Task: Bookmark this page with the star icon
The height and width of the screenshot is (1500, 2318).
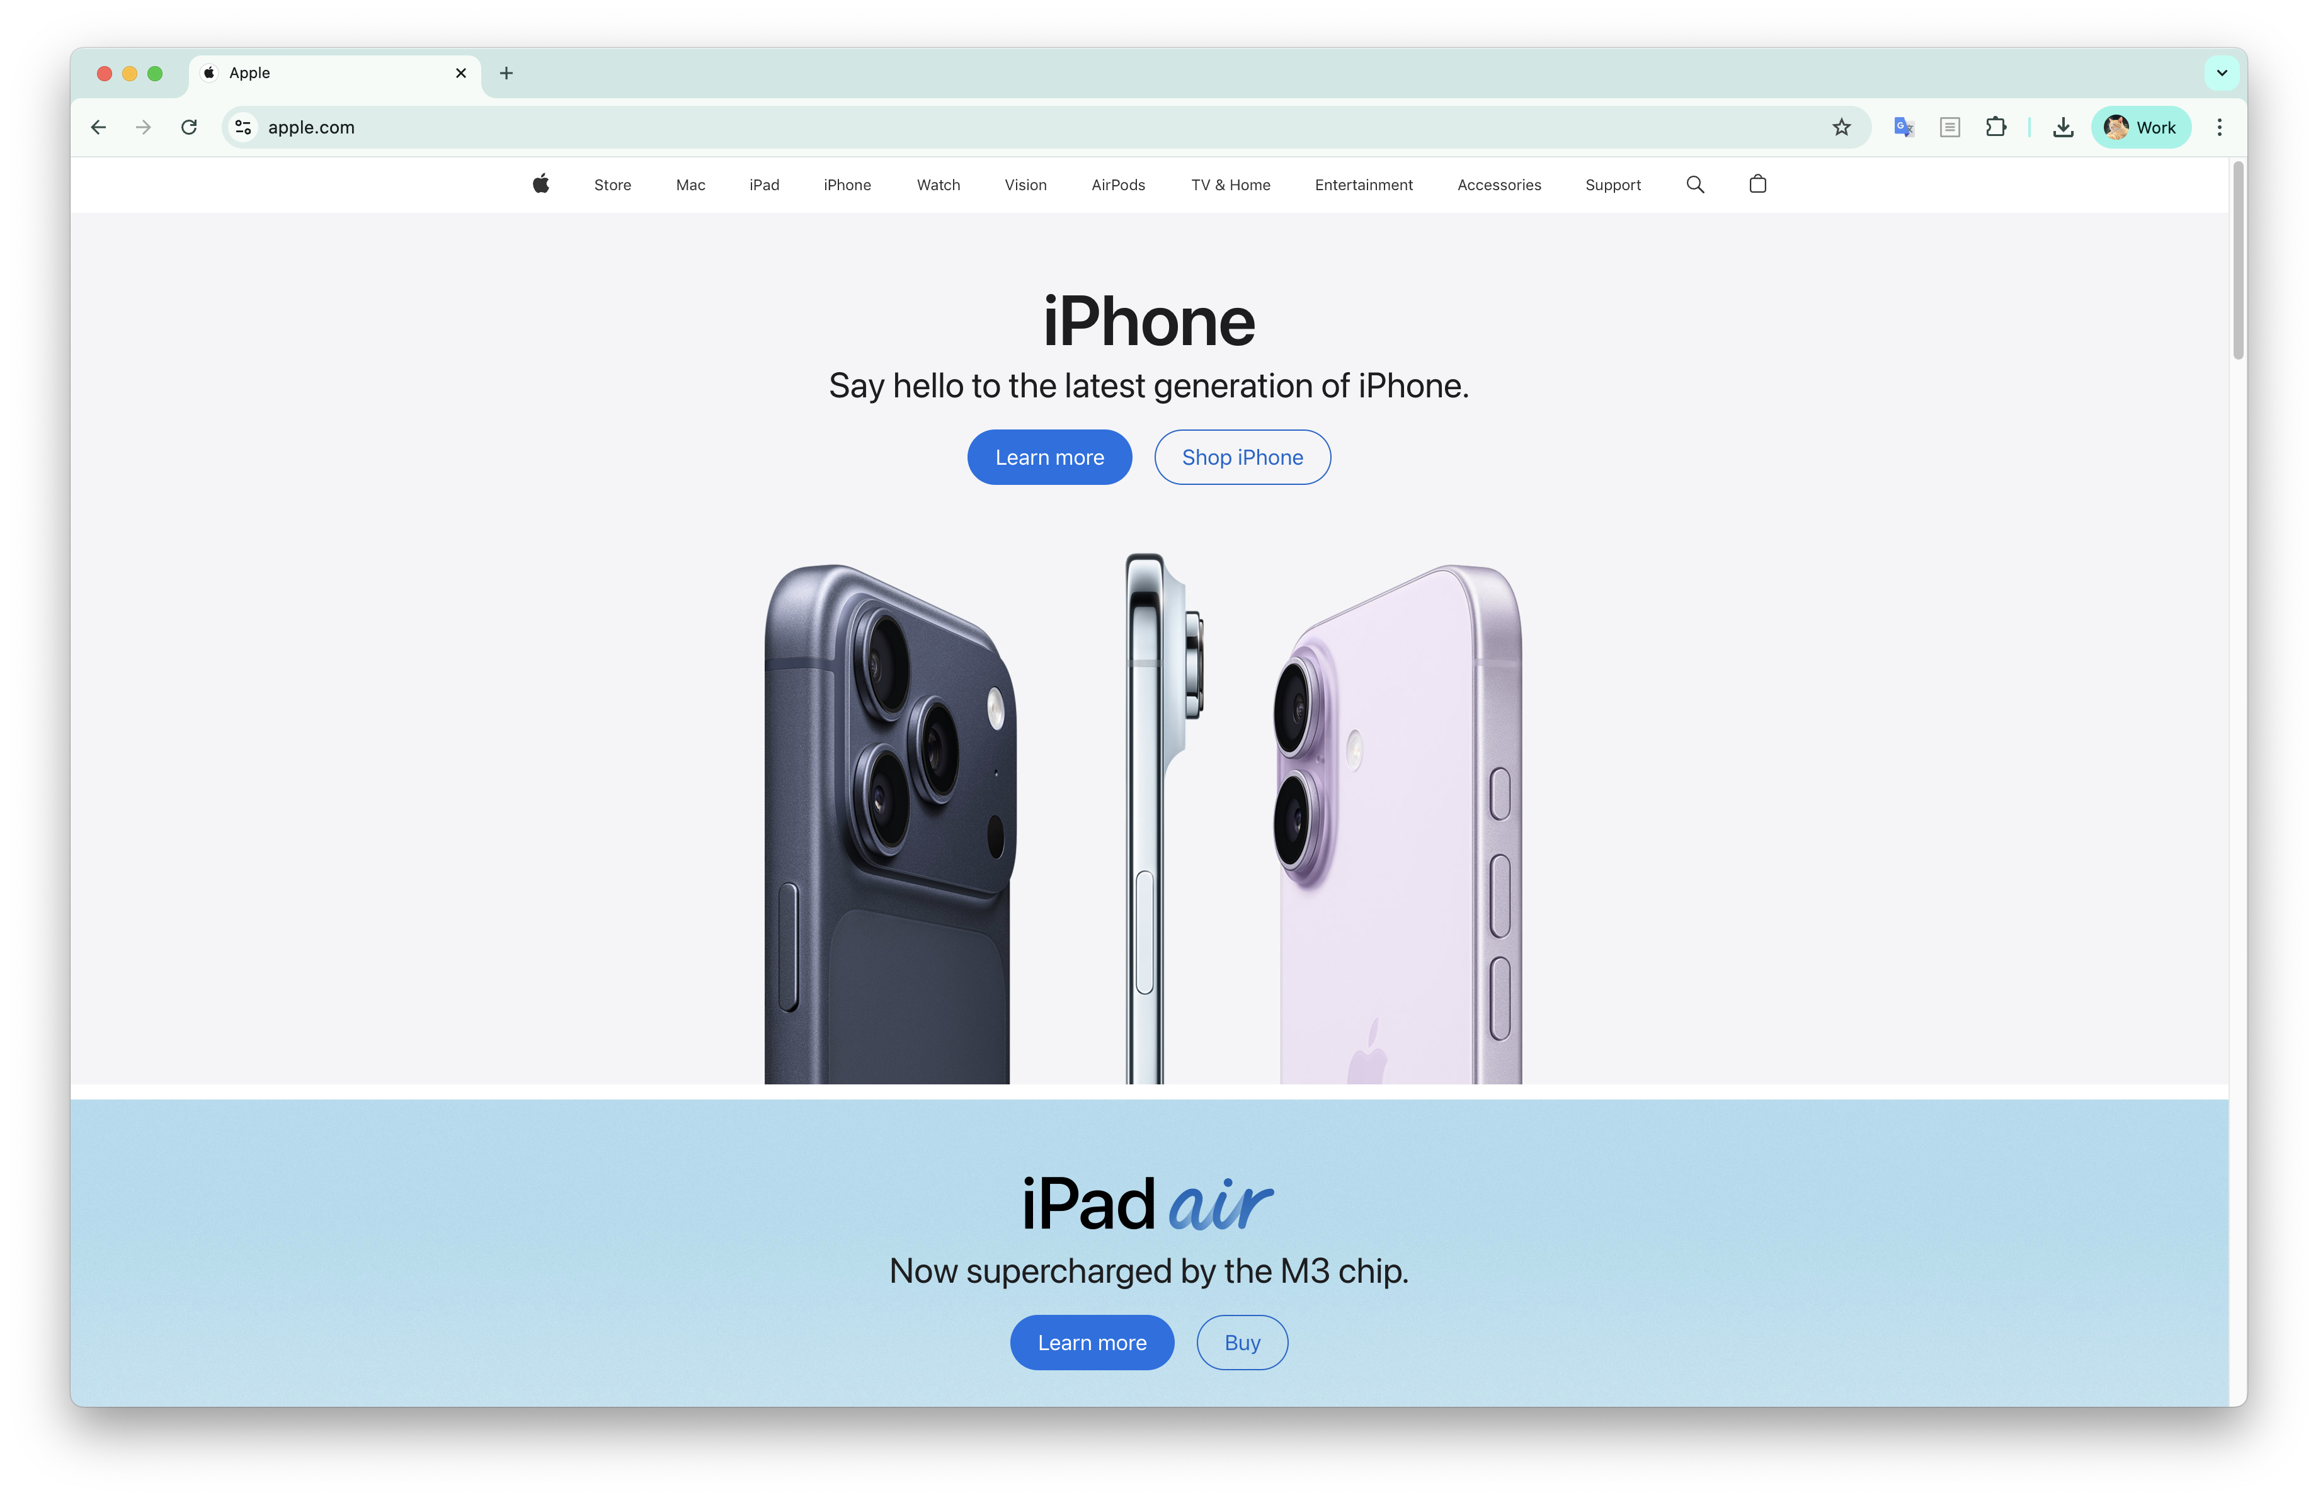Action: pos(1841,127)
